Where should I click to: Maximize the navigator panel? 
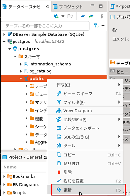coord(101,6)
